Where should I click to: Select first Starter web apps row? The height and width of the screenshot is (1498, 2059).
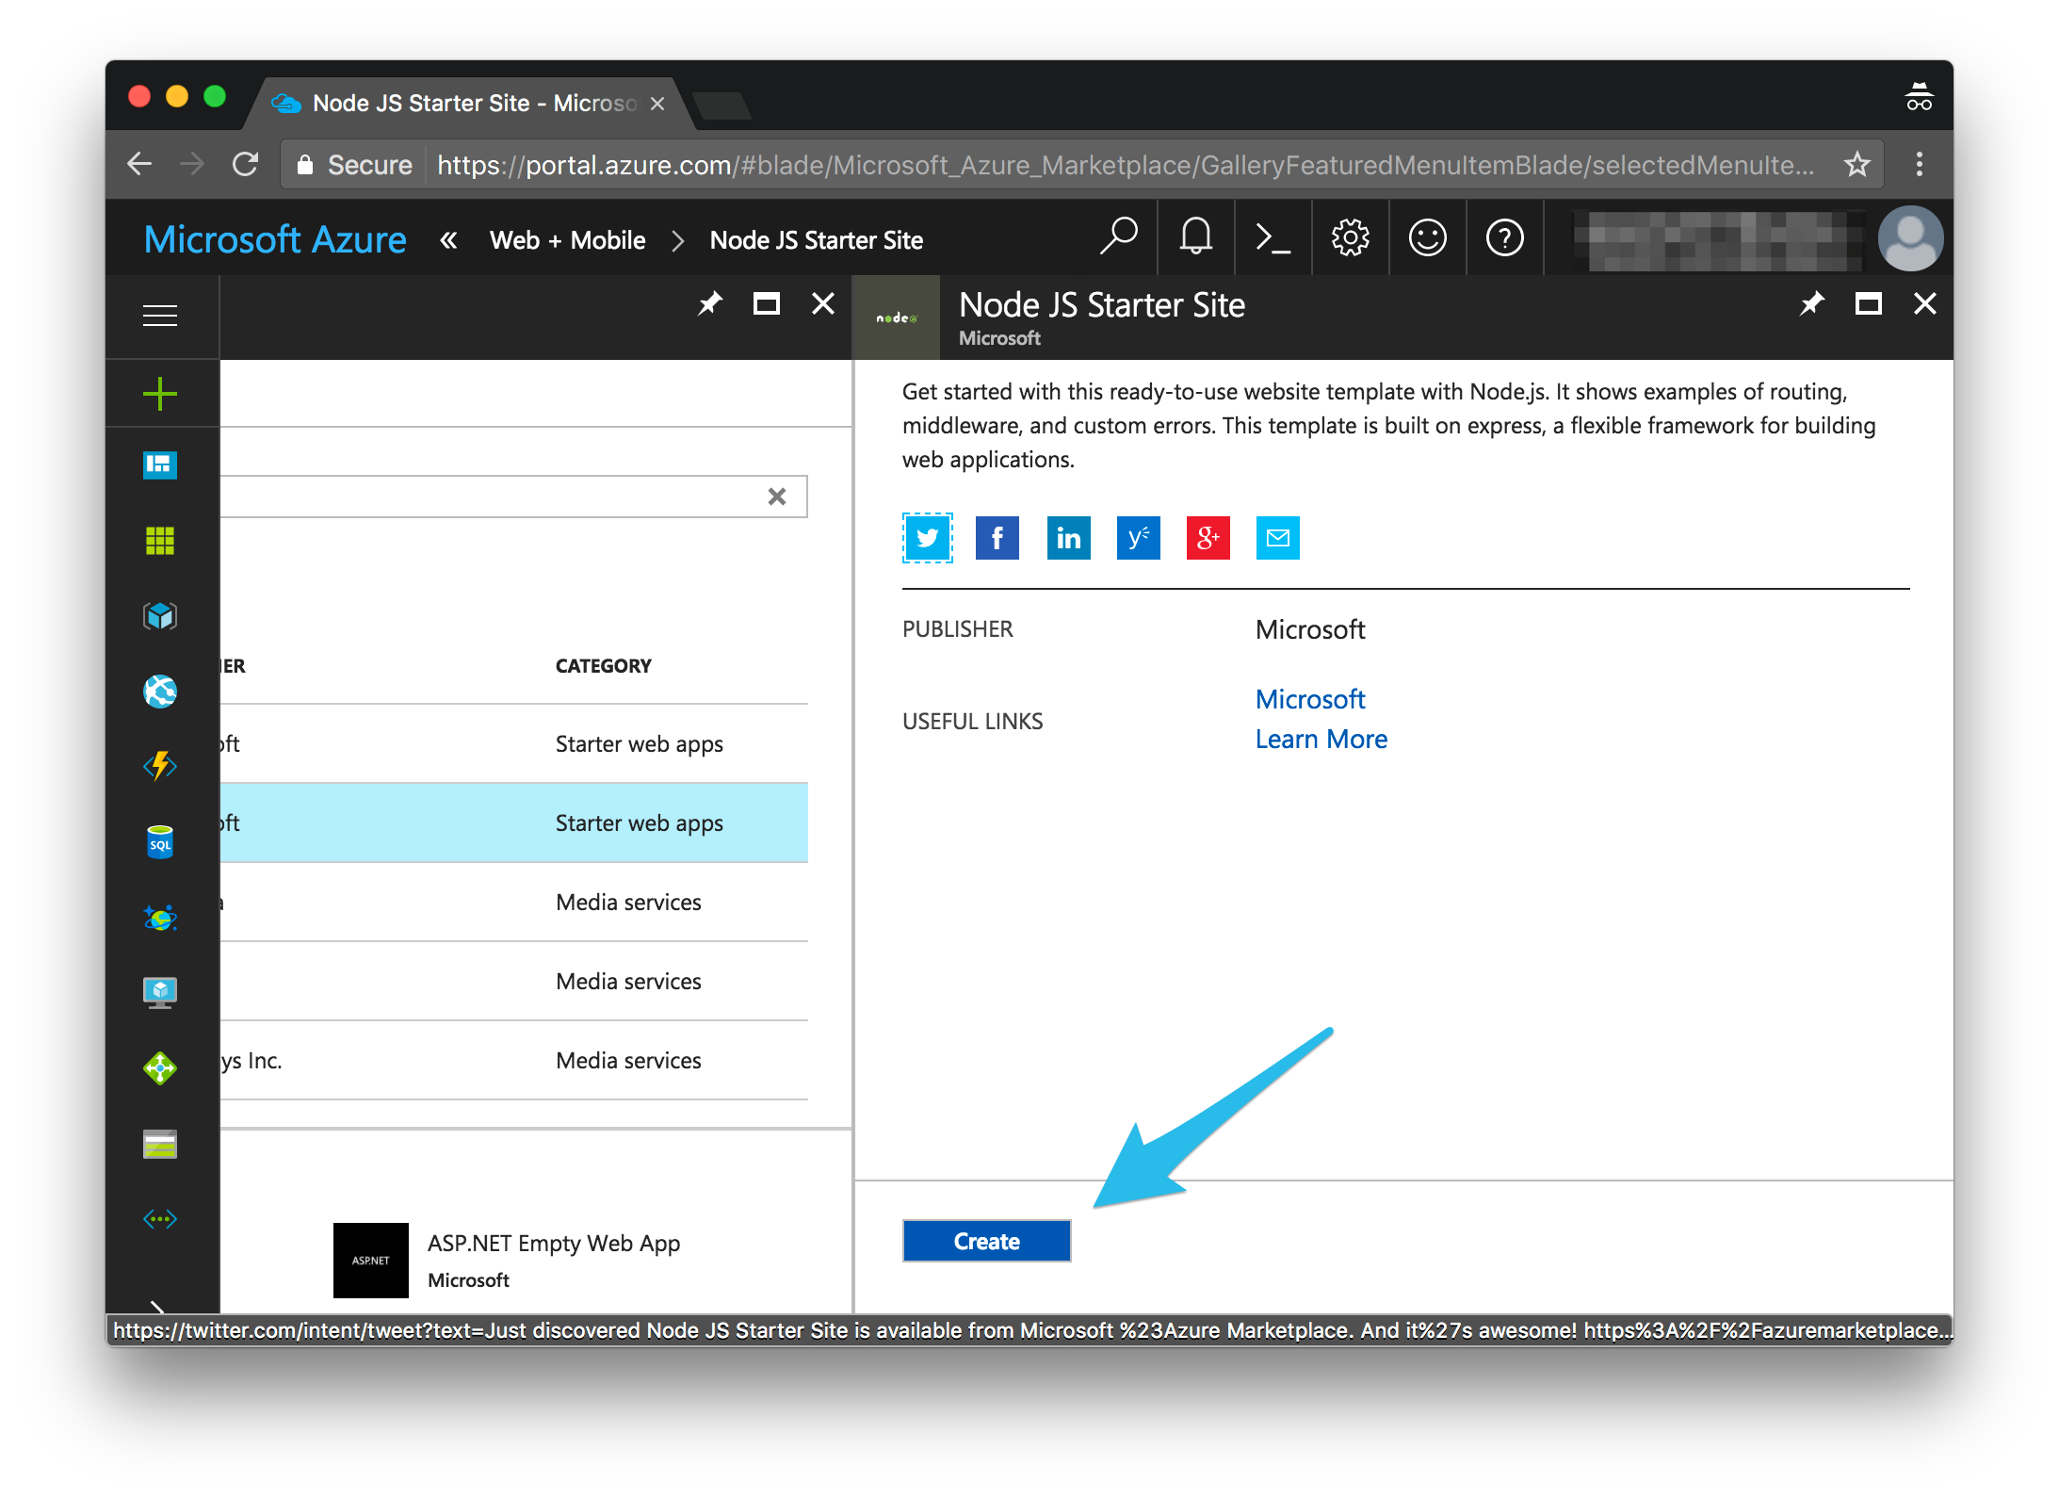click(x=514, y=743)
